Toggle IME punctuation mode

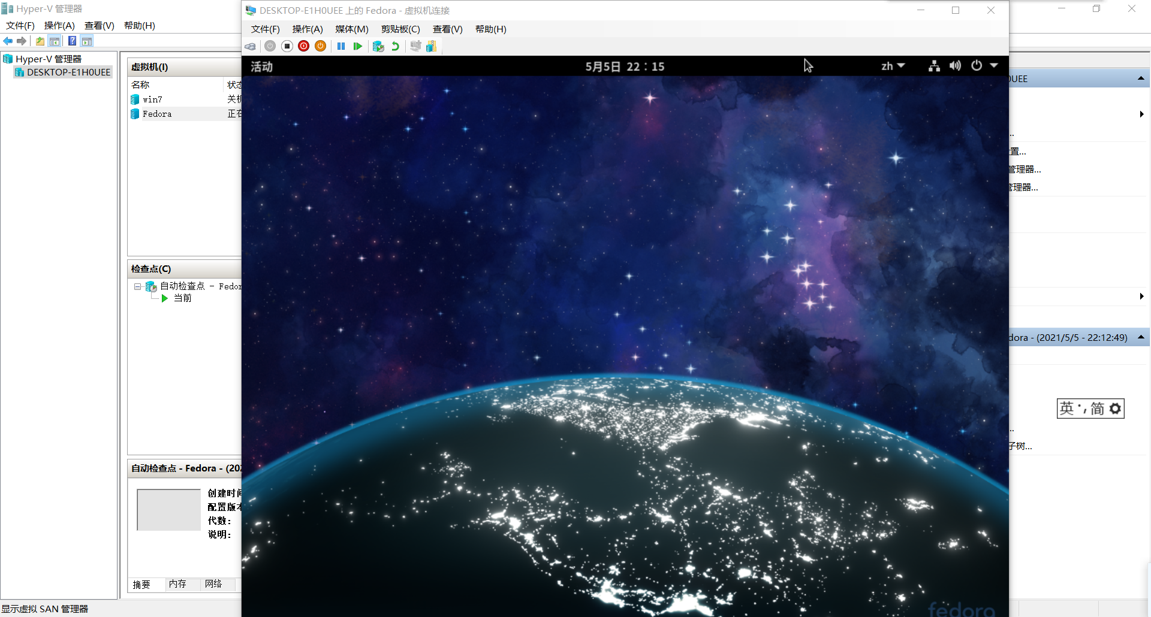tap(1082, 409)
